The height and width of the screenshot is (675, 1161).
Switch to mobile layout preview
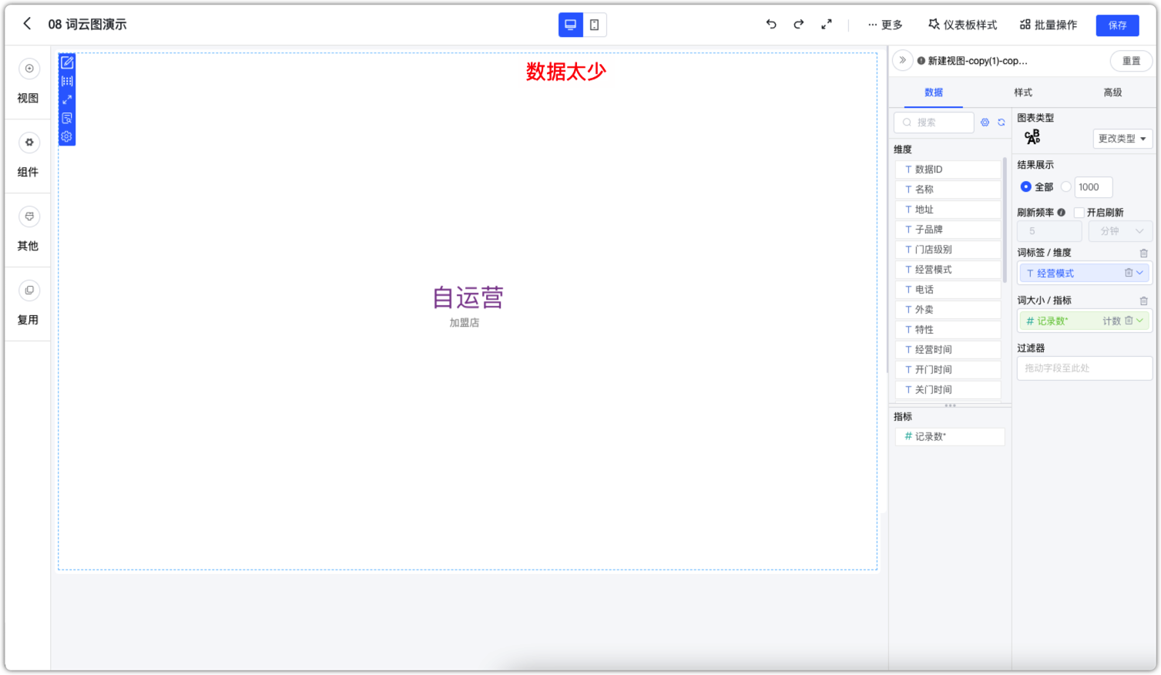[595, 25]
